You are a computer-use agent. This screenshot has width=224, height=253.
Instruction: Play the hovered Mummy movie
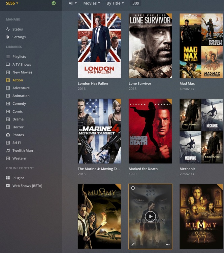(150, 217)
